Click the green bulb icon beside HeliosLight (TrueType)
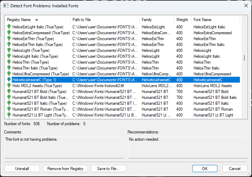Viewport: 252px width, 177px height. (x=9, y=50)
